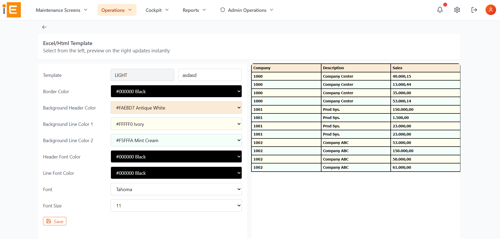Select the Mint Cream color for Line Color 2
Screen dimensions: 500x239
coord(176,140)
